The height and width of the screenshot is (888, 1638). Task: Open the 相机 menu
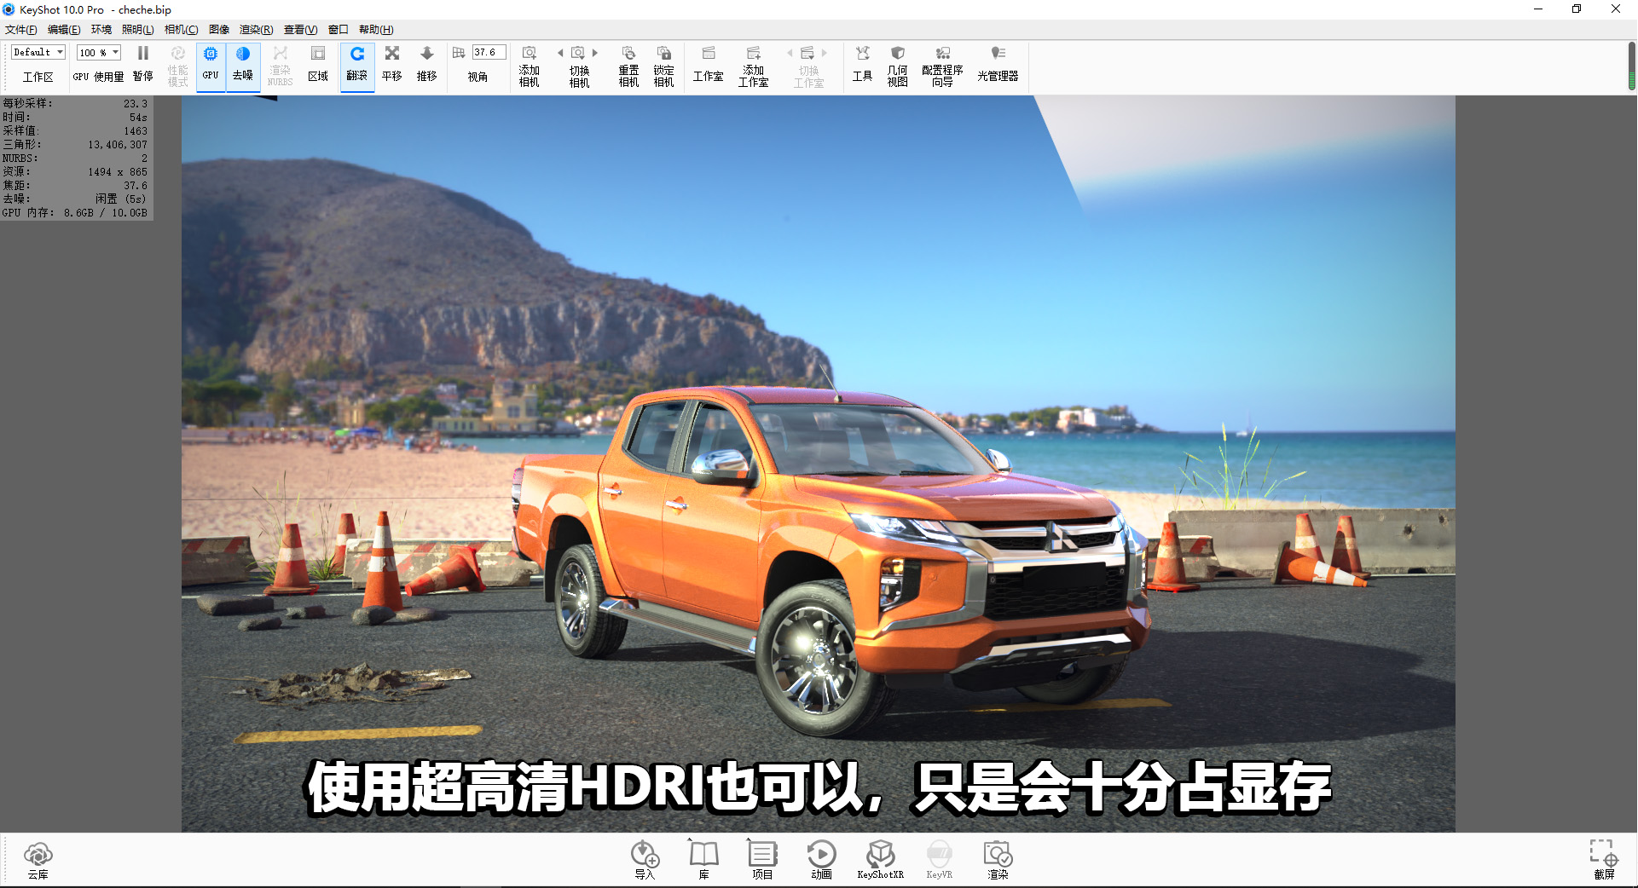pos(182,29)
